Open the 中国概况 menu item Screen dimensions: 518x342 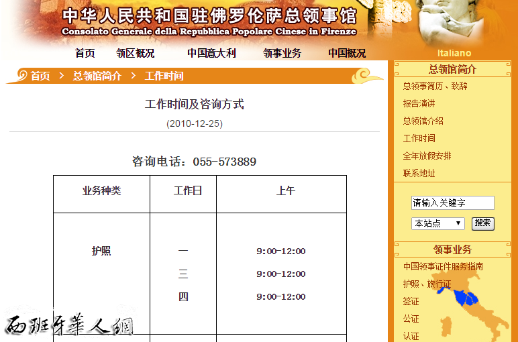[347, 53]
